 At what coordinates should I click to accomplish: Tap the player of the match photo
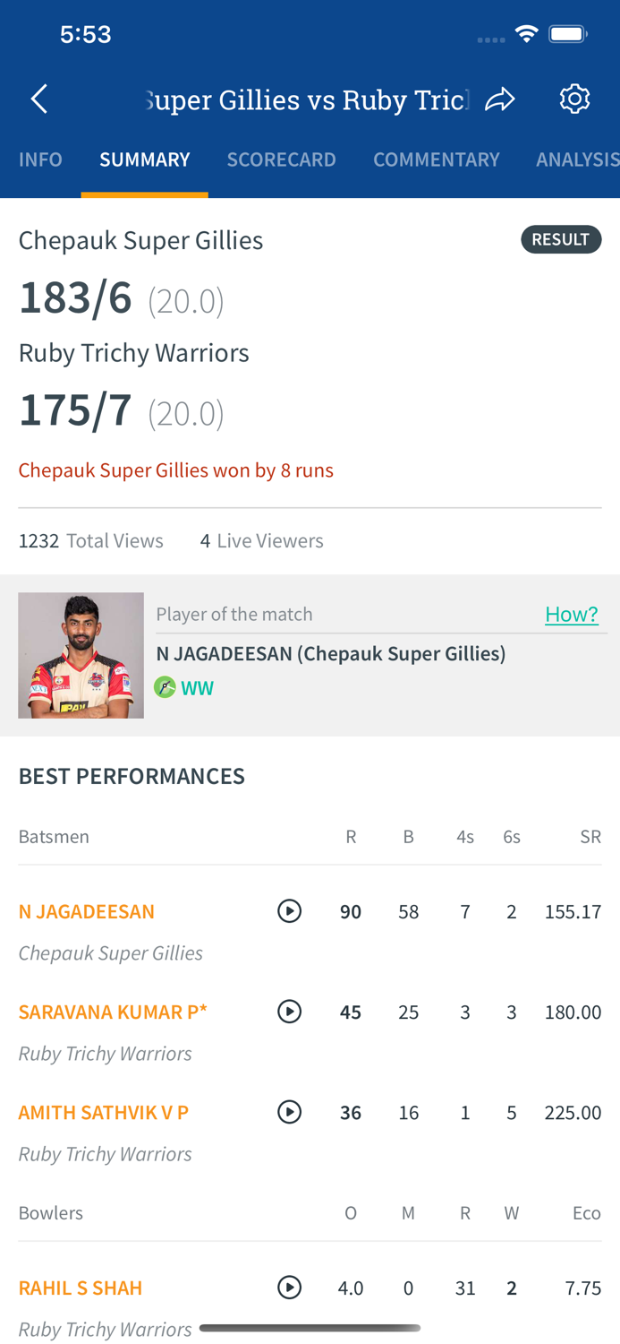pos(81,655)
